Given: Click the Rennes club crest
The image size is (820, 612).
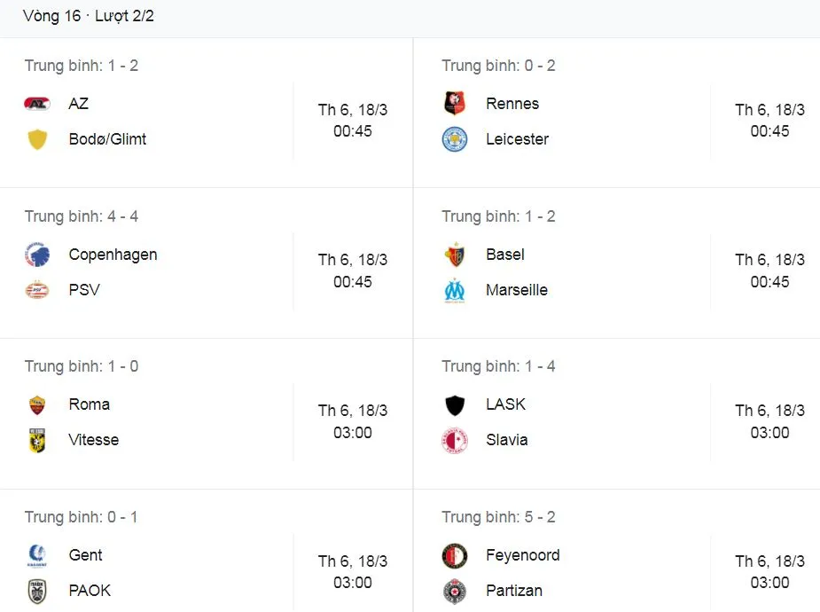Looking at the screenshot, I should 455,104.
